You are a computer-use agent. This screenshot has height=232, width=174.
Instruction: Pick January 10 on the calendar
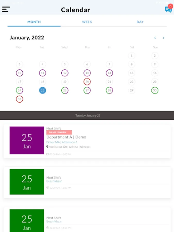tap(19, 73)
